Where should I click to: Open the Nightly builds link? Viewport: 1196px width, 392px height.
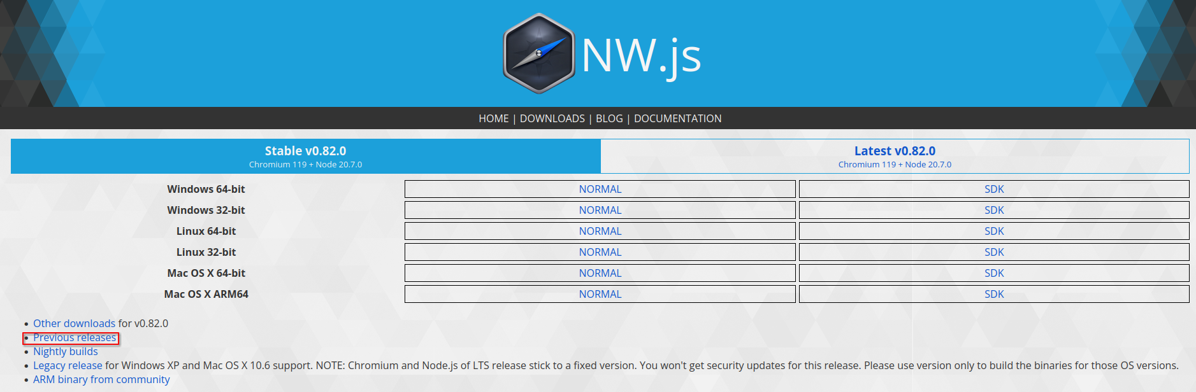pyautogui.click(x=66, y=351)
